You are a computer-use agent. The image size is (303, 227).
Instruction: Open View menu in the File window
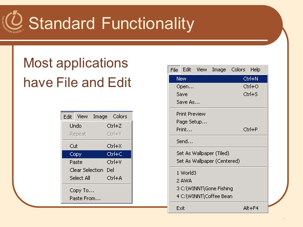coord(202,69)
